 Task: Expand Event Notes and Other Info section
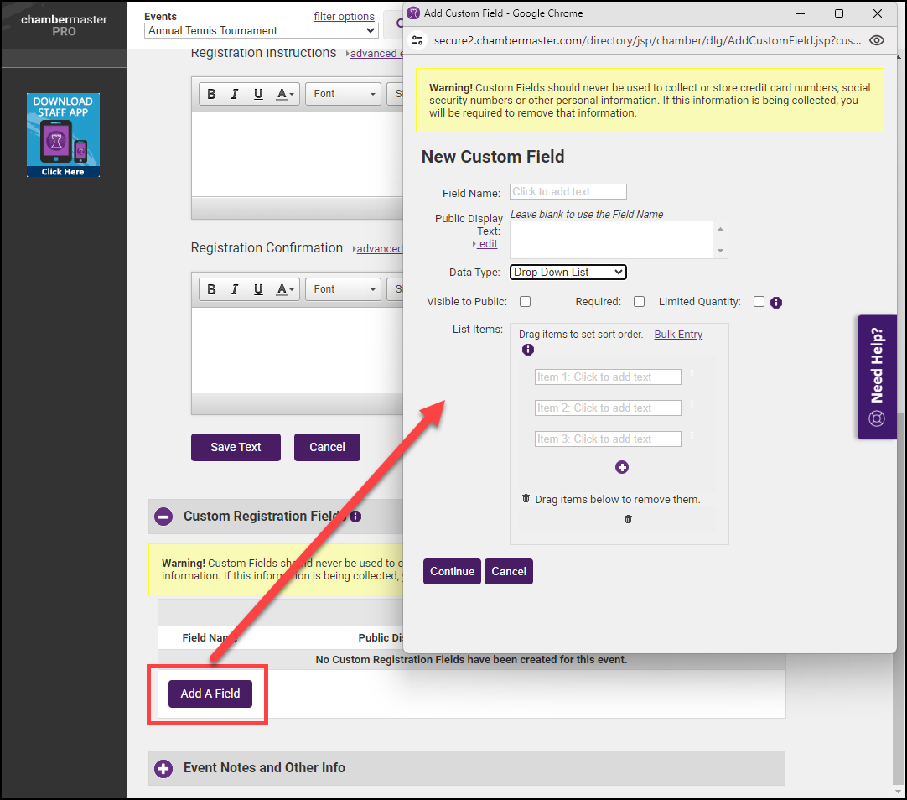[163, 768]
